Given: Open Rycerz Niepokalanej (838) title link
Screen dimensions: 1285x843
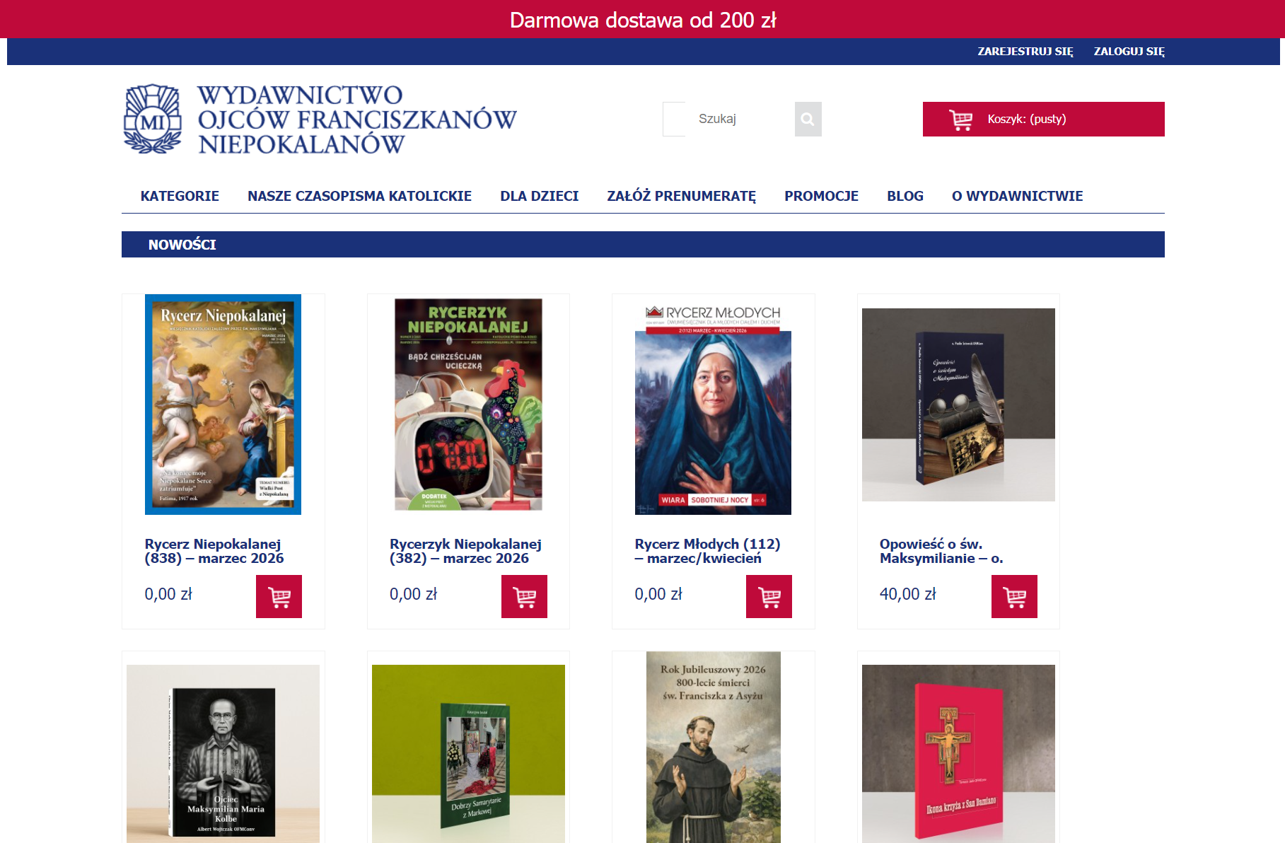Looking at the screenshot, I should point(214,551).
